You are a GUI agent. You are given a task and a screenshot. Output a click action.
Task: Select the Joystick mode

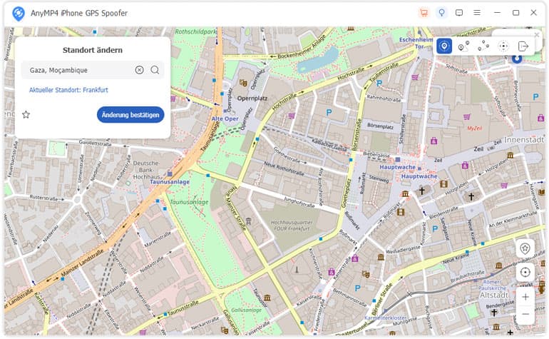click(503, 46)
